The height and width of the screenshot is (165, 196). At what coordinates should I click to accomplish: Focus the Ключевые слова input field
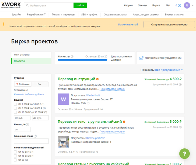31,141
